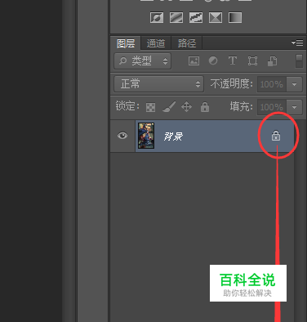Click the first diagonal-ellipse style icon in top row
This screenshot has width=307, height=322.
157,18
